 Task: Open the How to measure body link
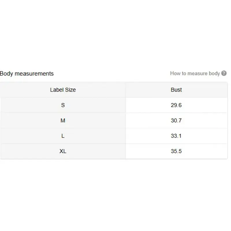pos(195,73)
